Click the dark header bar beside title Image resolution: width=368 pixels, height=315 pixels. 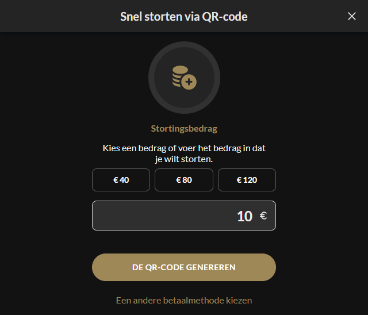59,16
